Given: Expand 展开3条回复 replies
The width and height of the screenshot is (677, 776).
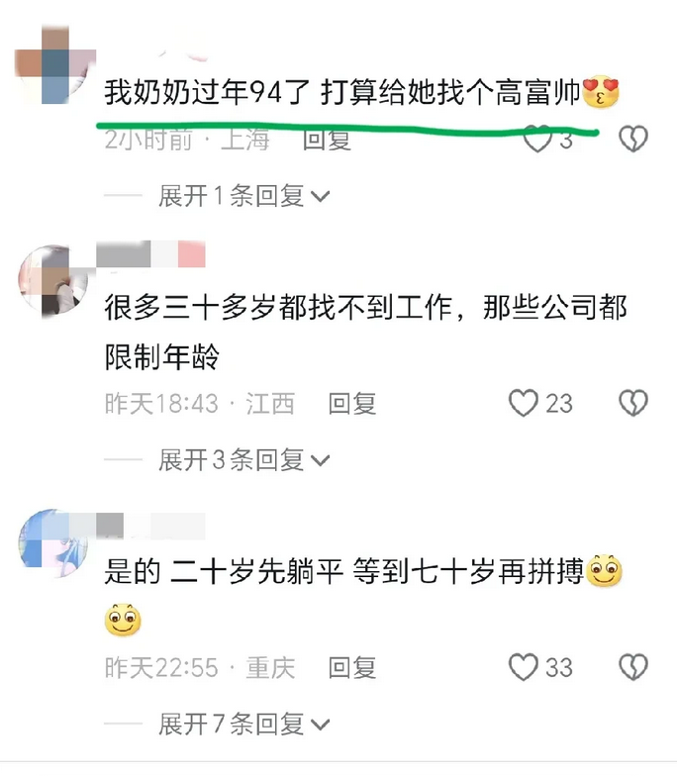Looking at the screenshot, I should 243,460.
